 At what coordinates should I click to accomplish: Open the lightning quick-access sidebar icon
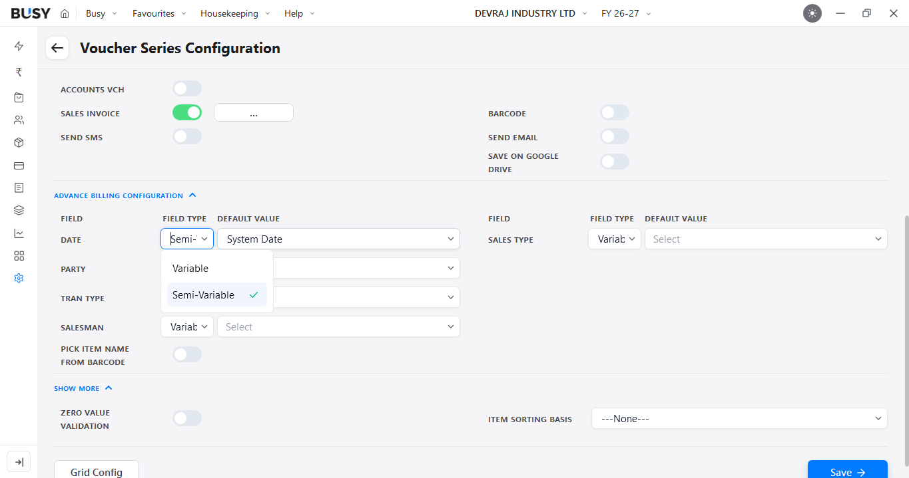(x=19, y=46)
